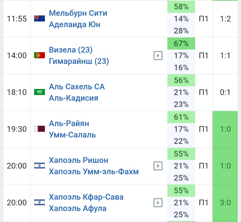Click 19:30 match time
The width and height of the screenshot is (241, 222).
click(17, 129)
